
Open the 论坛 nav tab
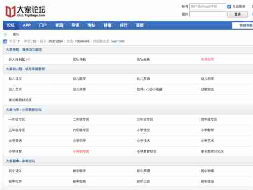pos(11,25)
